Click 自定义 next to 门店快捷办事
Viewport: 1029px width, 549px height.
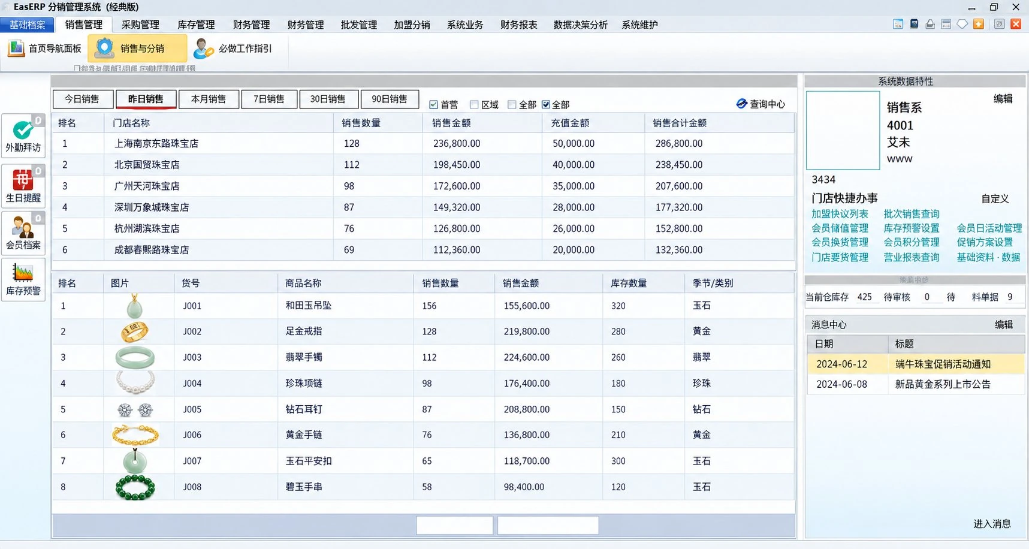[995, 199]
